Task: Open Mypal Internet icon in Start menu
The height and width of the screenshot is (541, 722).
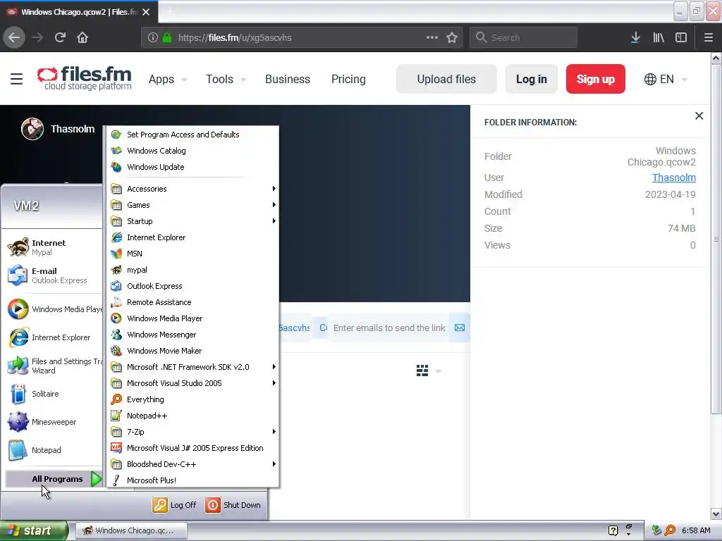Action: coord(18,247)
